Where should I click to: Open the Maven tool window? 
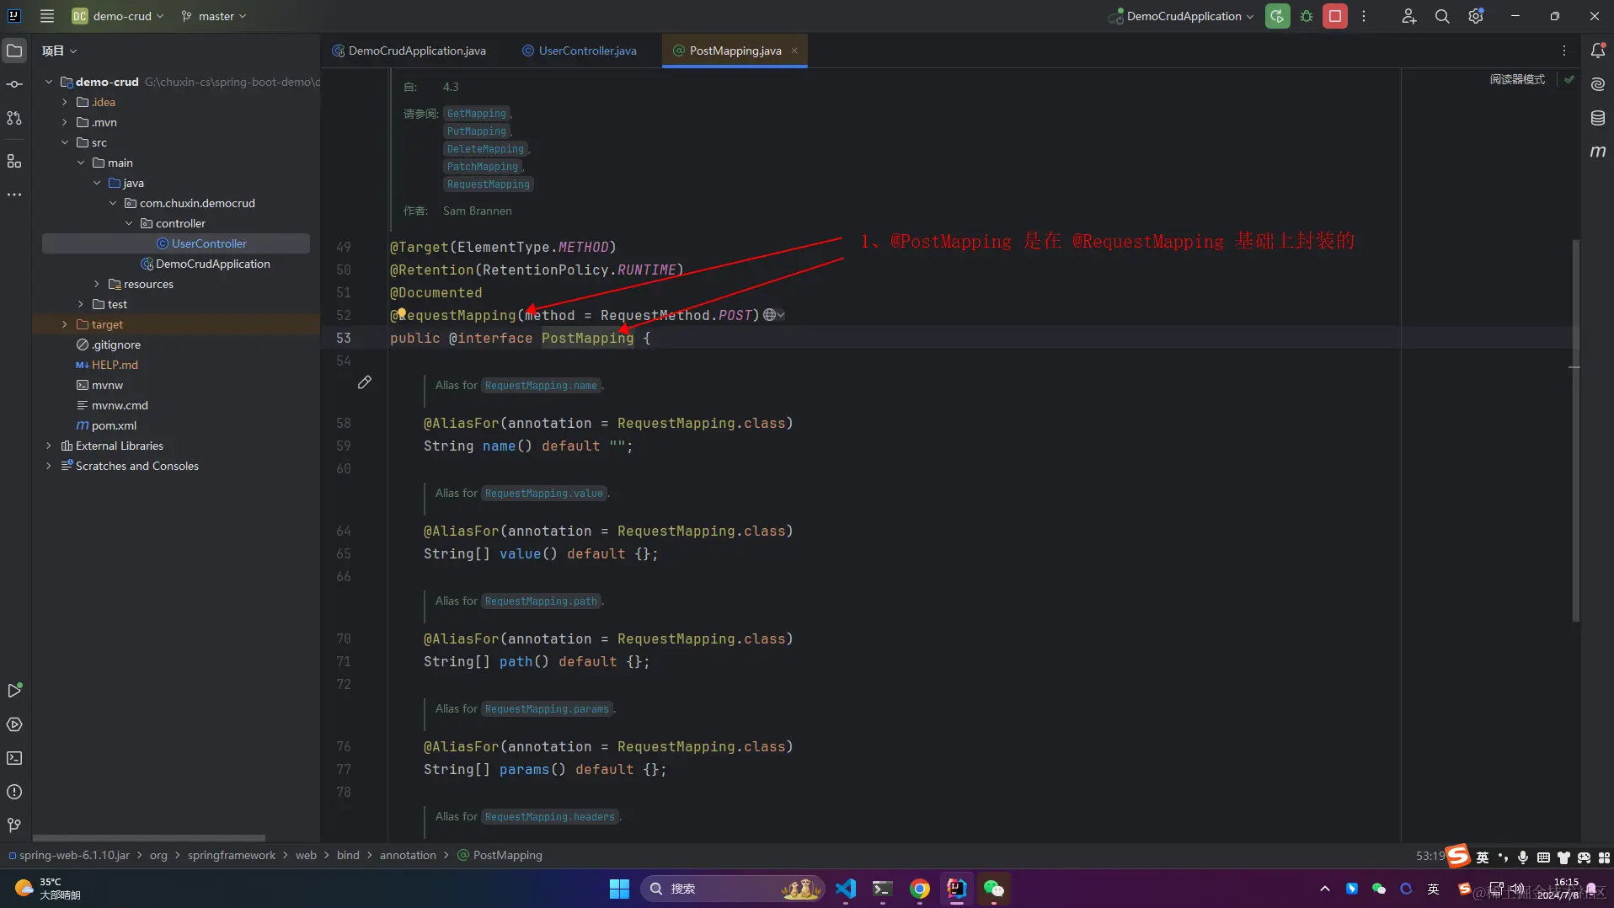click(x=1598, y=152)
